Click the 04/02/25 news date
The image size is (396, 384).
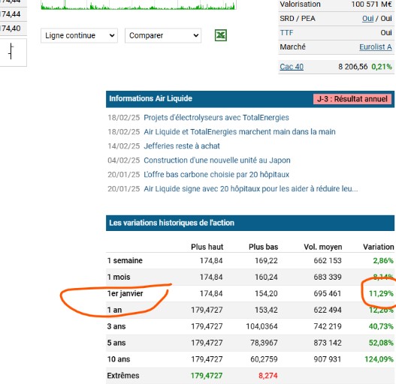pyautogui.click(x=124, y=160)
